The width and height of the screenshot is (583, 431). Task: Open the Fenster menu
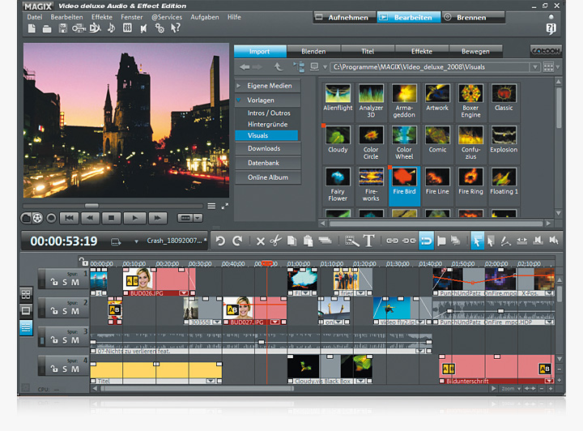pos(132,17)
